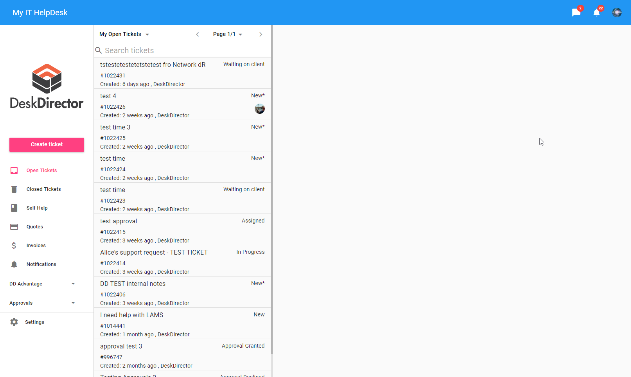Open the Page 1/1 selector dropdown
Screen dimensions: 631x377
228,34
